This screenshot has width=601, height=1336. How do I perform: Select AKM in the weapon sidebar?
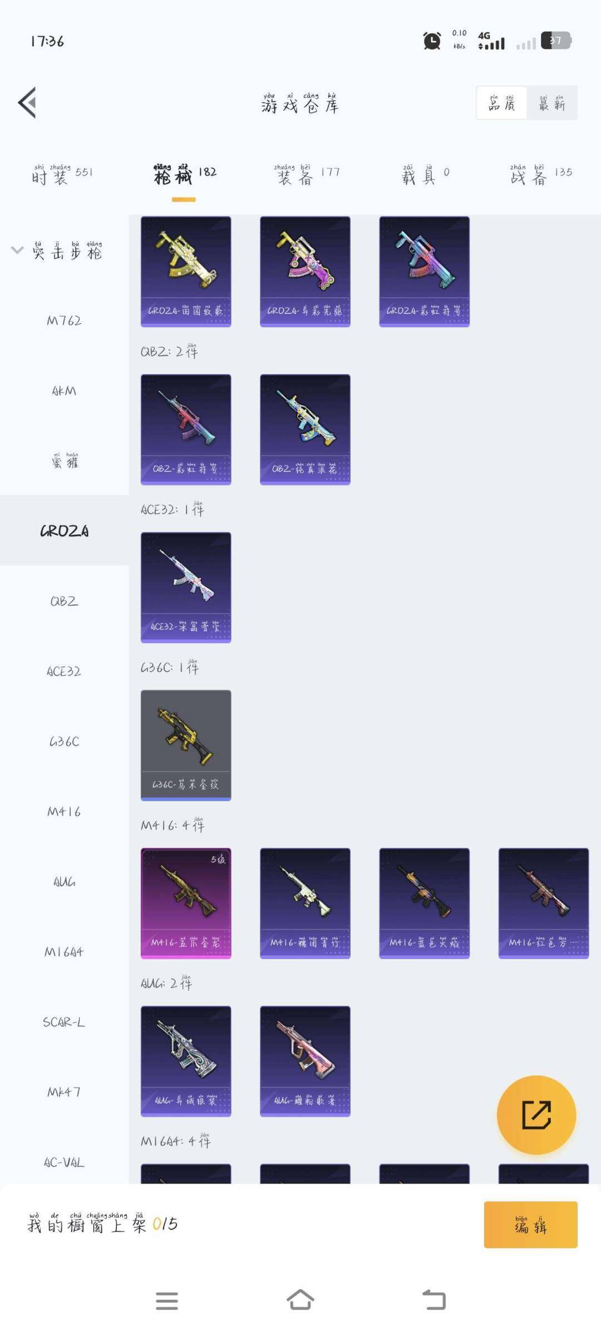coord(64,390)
